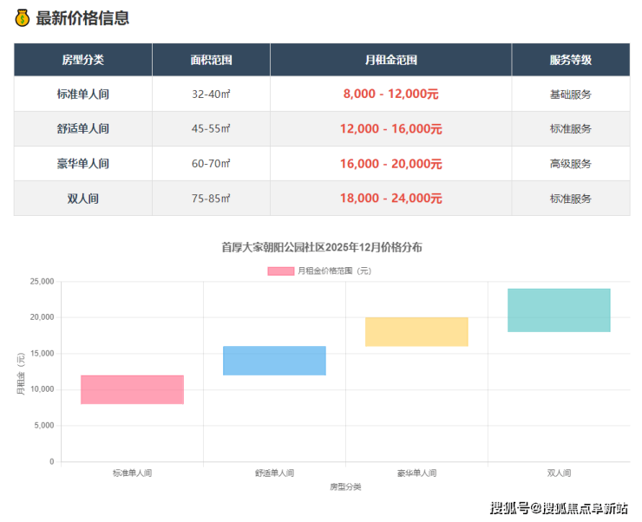Click the blue 舒适单人间 chart bar

274,361
